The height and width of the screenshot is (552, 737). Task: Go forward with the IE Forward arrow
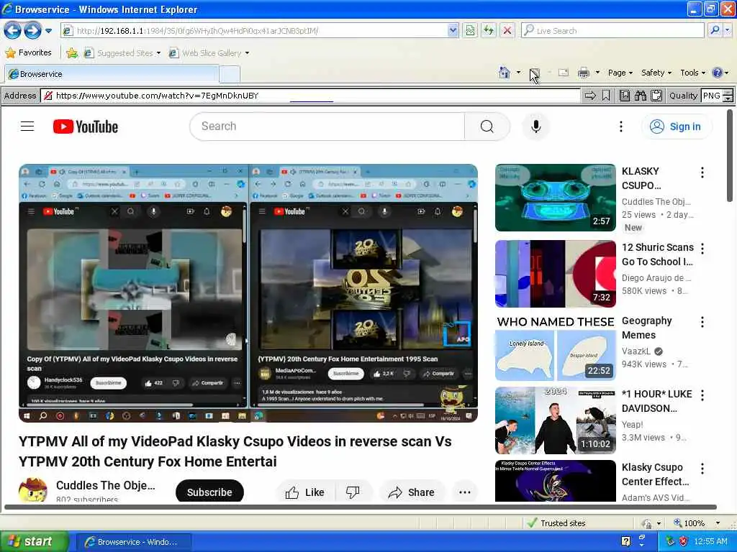[32, 31]
